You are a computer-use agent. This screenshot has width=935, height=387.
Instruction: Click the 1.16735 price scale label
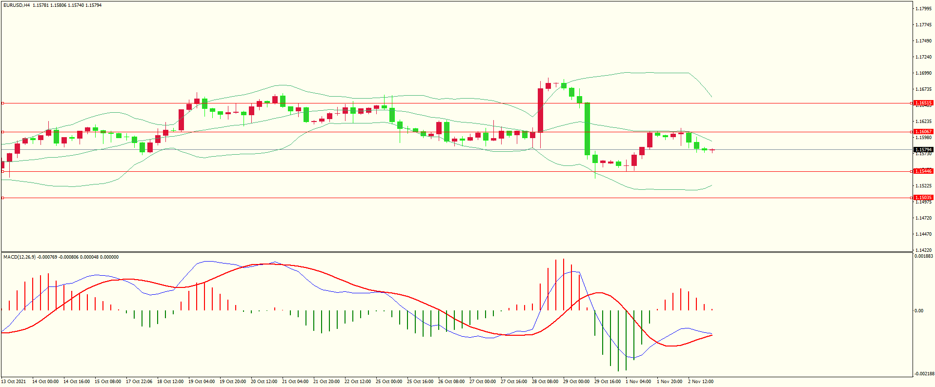pyautogui.click(x=923, y=89)
